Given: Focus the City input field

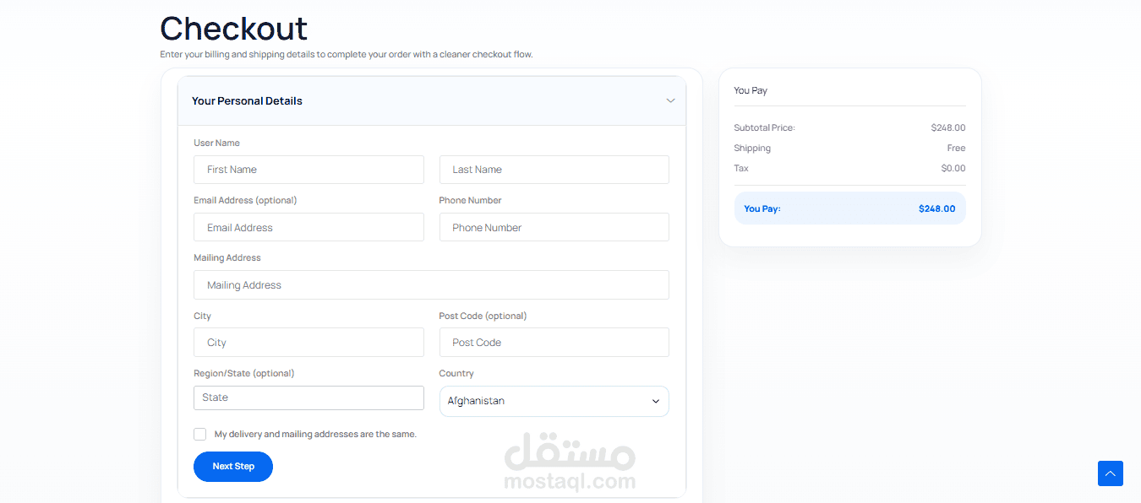Looking at the screenshot, I should [x=308, y=343].
